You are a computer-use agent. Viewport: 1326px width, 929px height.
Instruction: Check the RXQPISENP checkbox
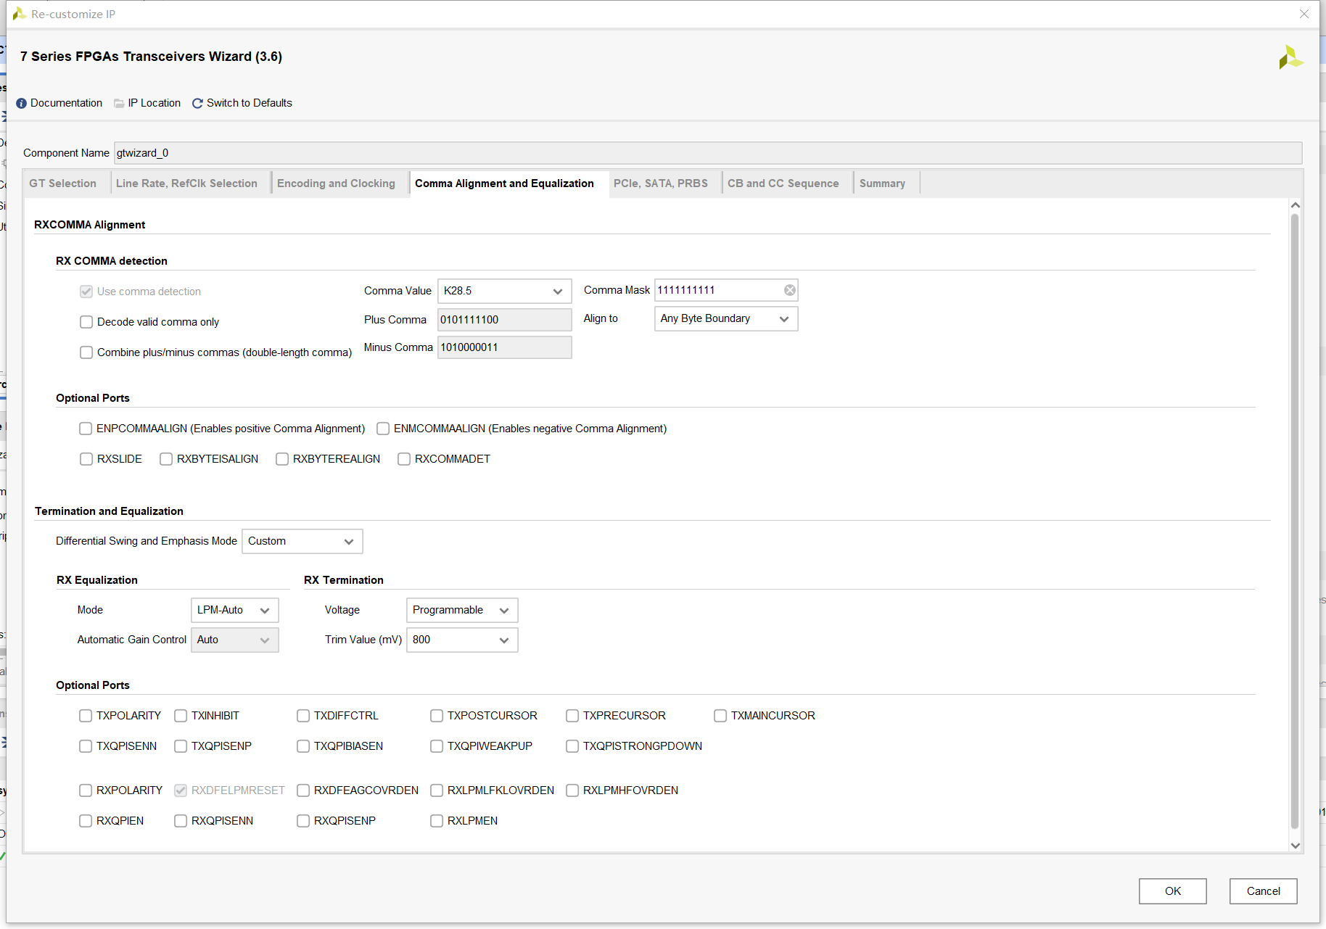click(x=303, y=821)
